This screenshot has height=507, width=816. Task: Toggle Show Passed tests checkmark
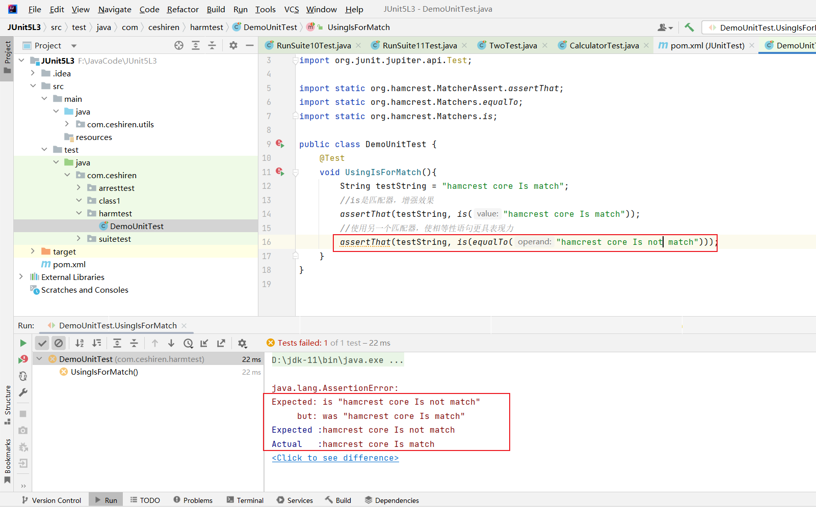(x=42, y=343)
